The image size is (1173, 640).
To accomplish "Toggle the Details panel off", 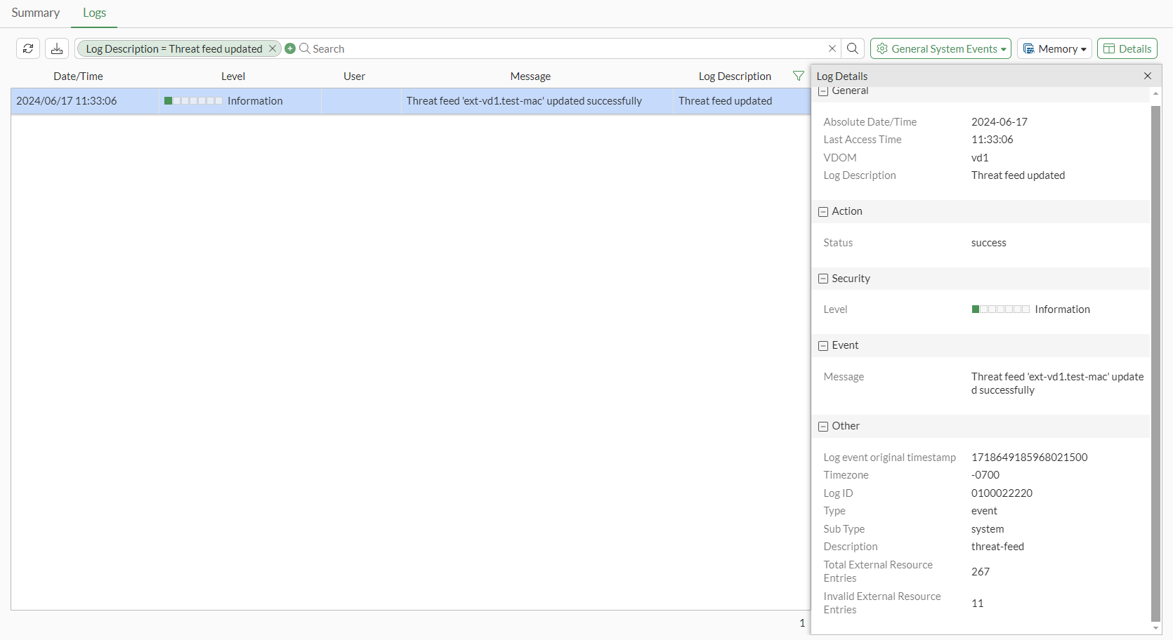I will point(1127,48).
